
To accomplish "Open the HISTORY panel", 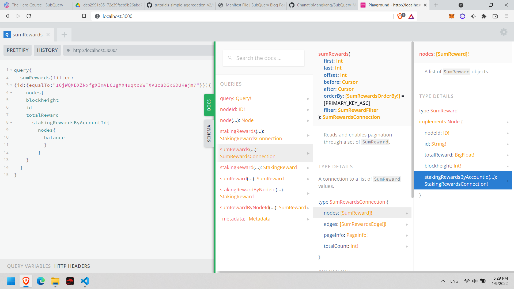I will pyautogui.click(x=47, y=50).
